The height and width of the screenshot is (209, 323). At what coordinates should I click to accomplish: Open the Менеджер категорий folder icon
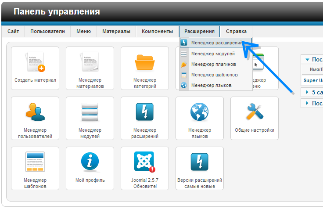click(x=145, y=63)
